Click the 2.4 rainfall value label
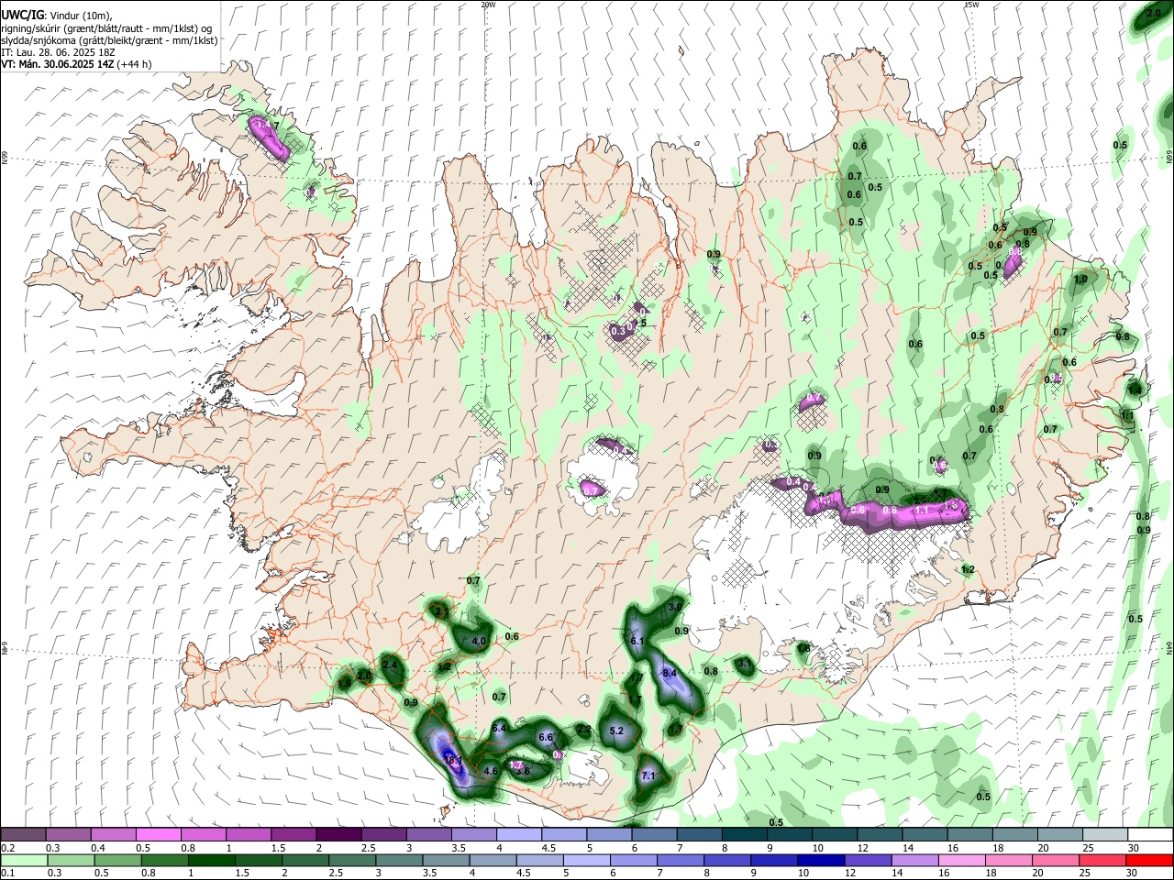The height and width of the screenshot is (880, 1174). tap(390, 665)
